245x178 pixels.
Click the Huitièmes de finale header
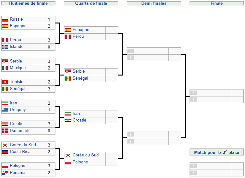[x=28, y=3]
